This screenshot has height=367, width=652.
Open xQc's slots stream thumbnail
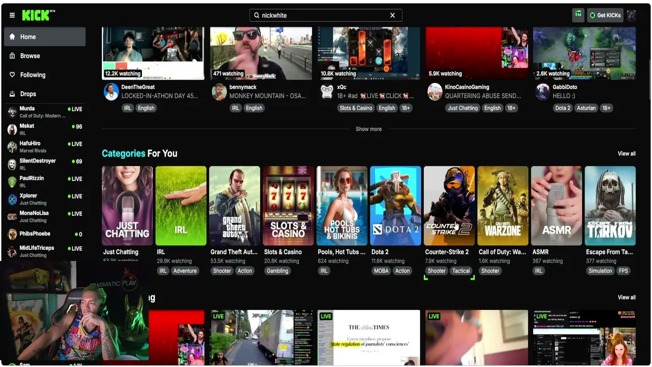click(369, 54)
